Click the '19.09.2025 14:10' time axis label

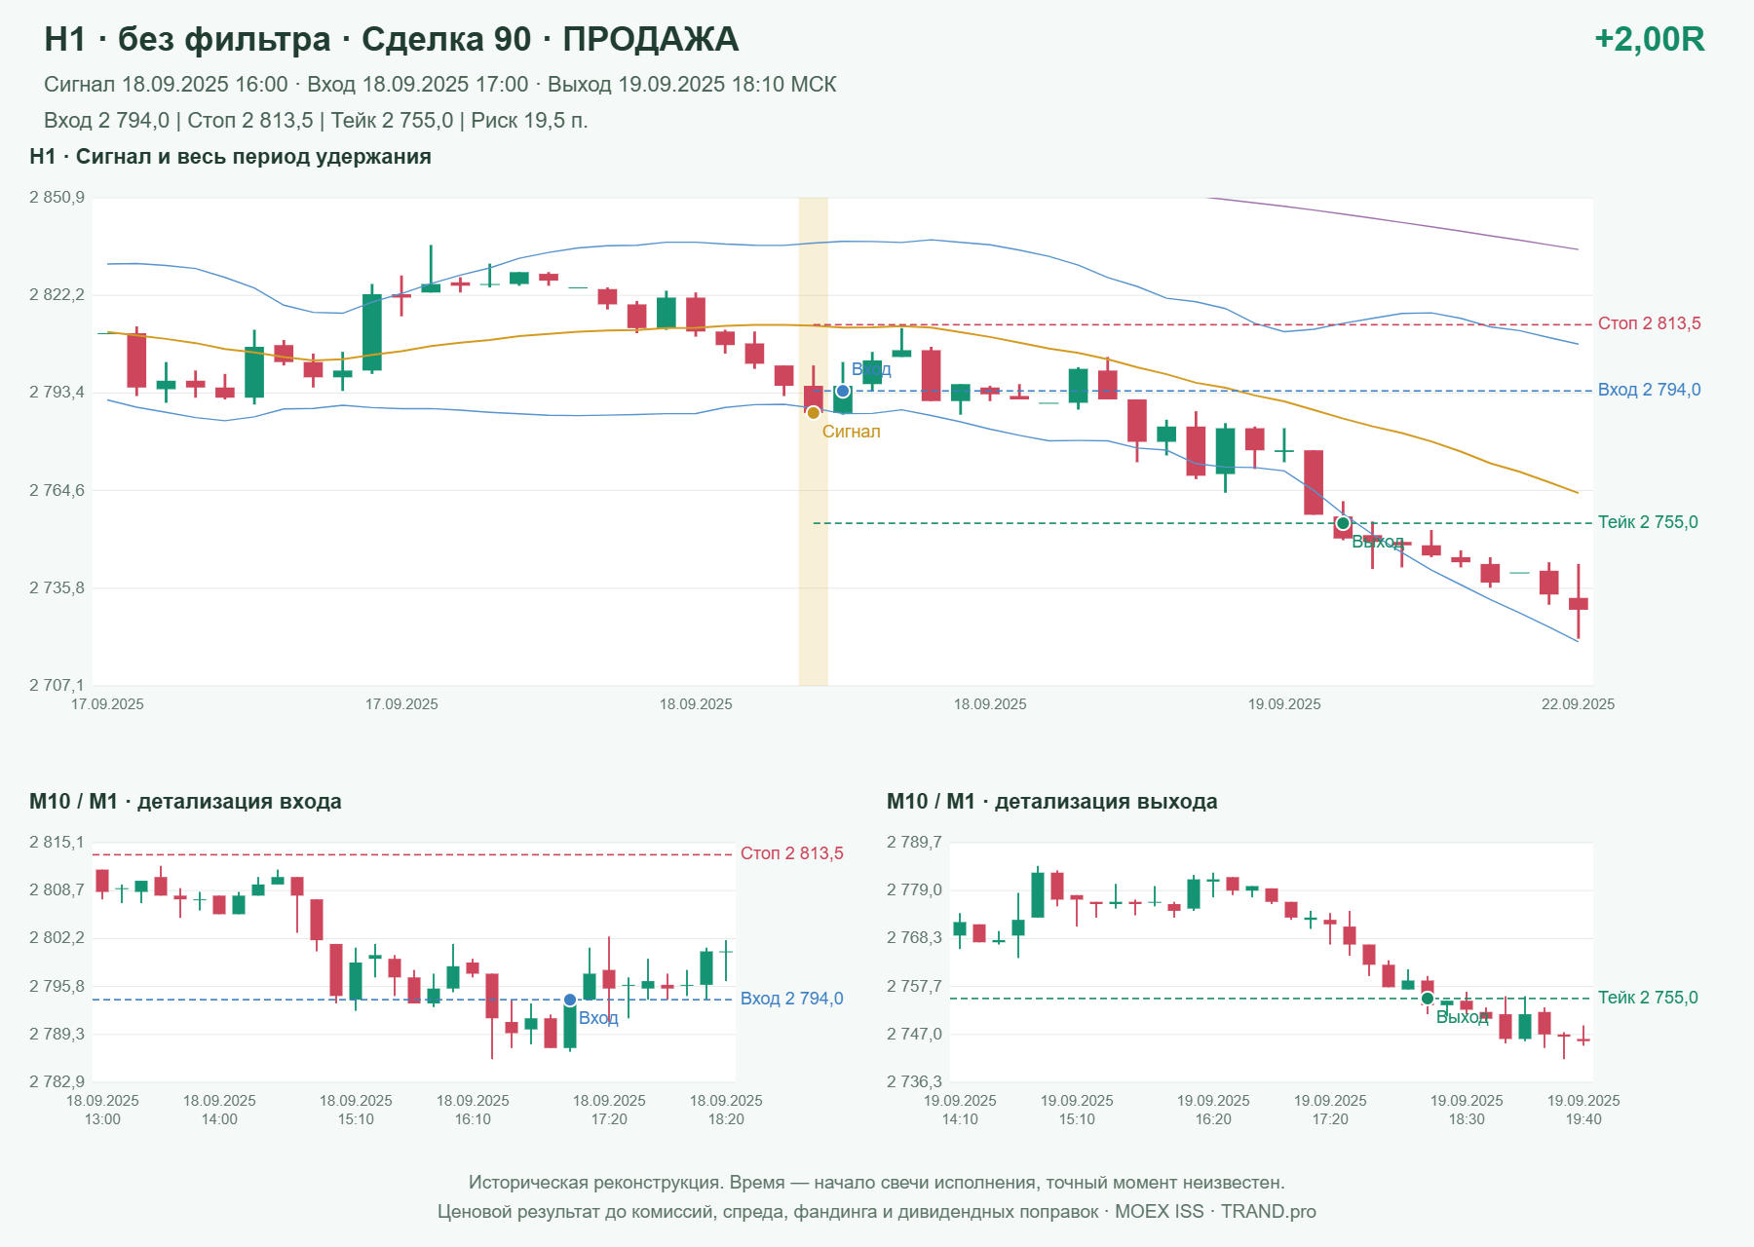pos(960,1110)
